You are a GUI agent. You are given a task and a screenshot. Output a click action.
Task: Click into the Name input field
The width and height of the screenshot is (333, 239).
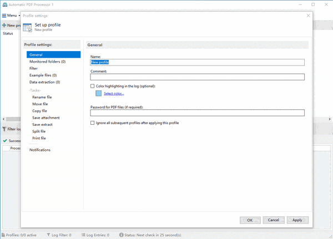click(x=197, y=62)
